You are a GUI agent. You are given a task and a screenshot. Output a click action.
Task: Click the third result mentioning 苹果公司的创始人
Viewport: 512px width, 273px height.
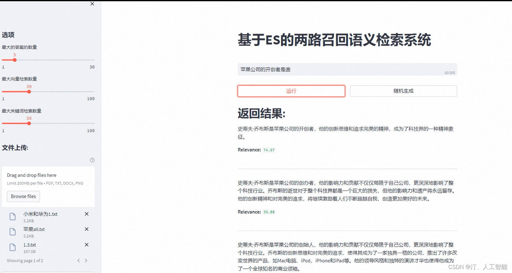click(x=347, y=257)
